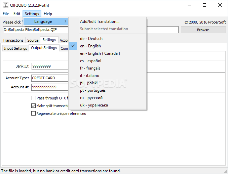
Task: Open the Input Settings sub-tab
Action: [15, 48]
